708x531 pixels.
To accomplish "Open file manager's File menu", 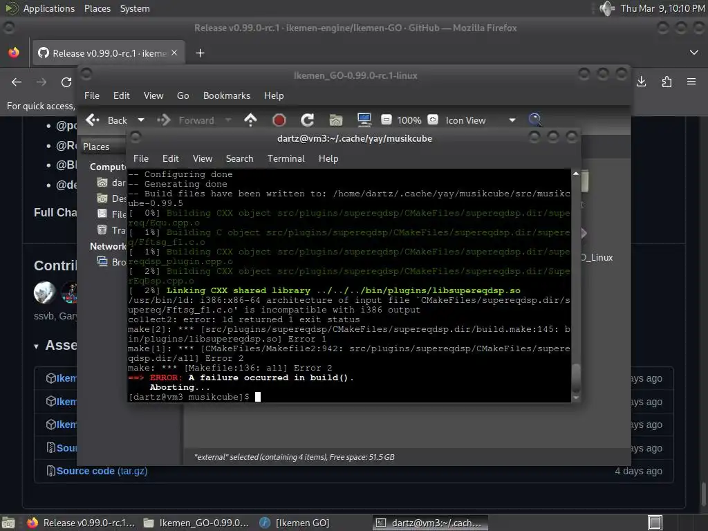I will (x=92, y=95).
